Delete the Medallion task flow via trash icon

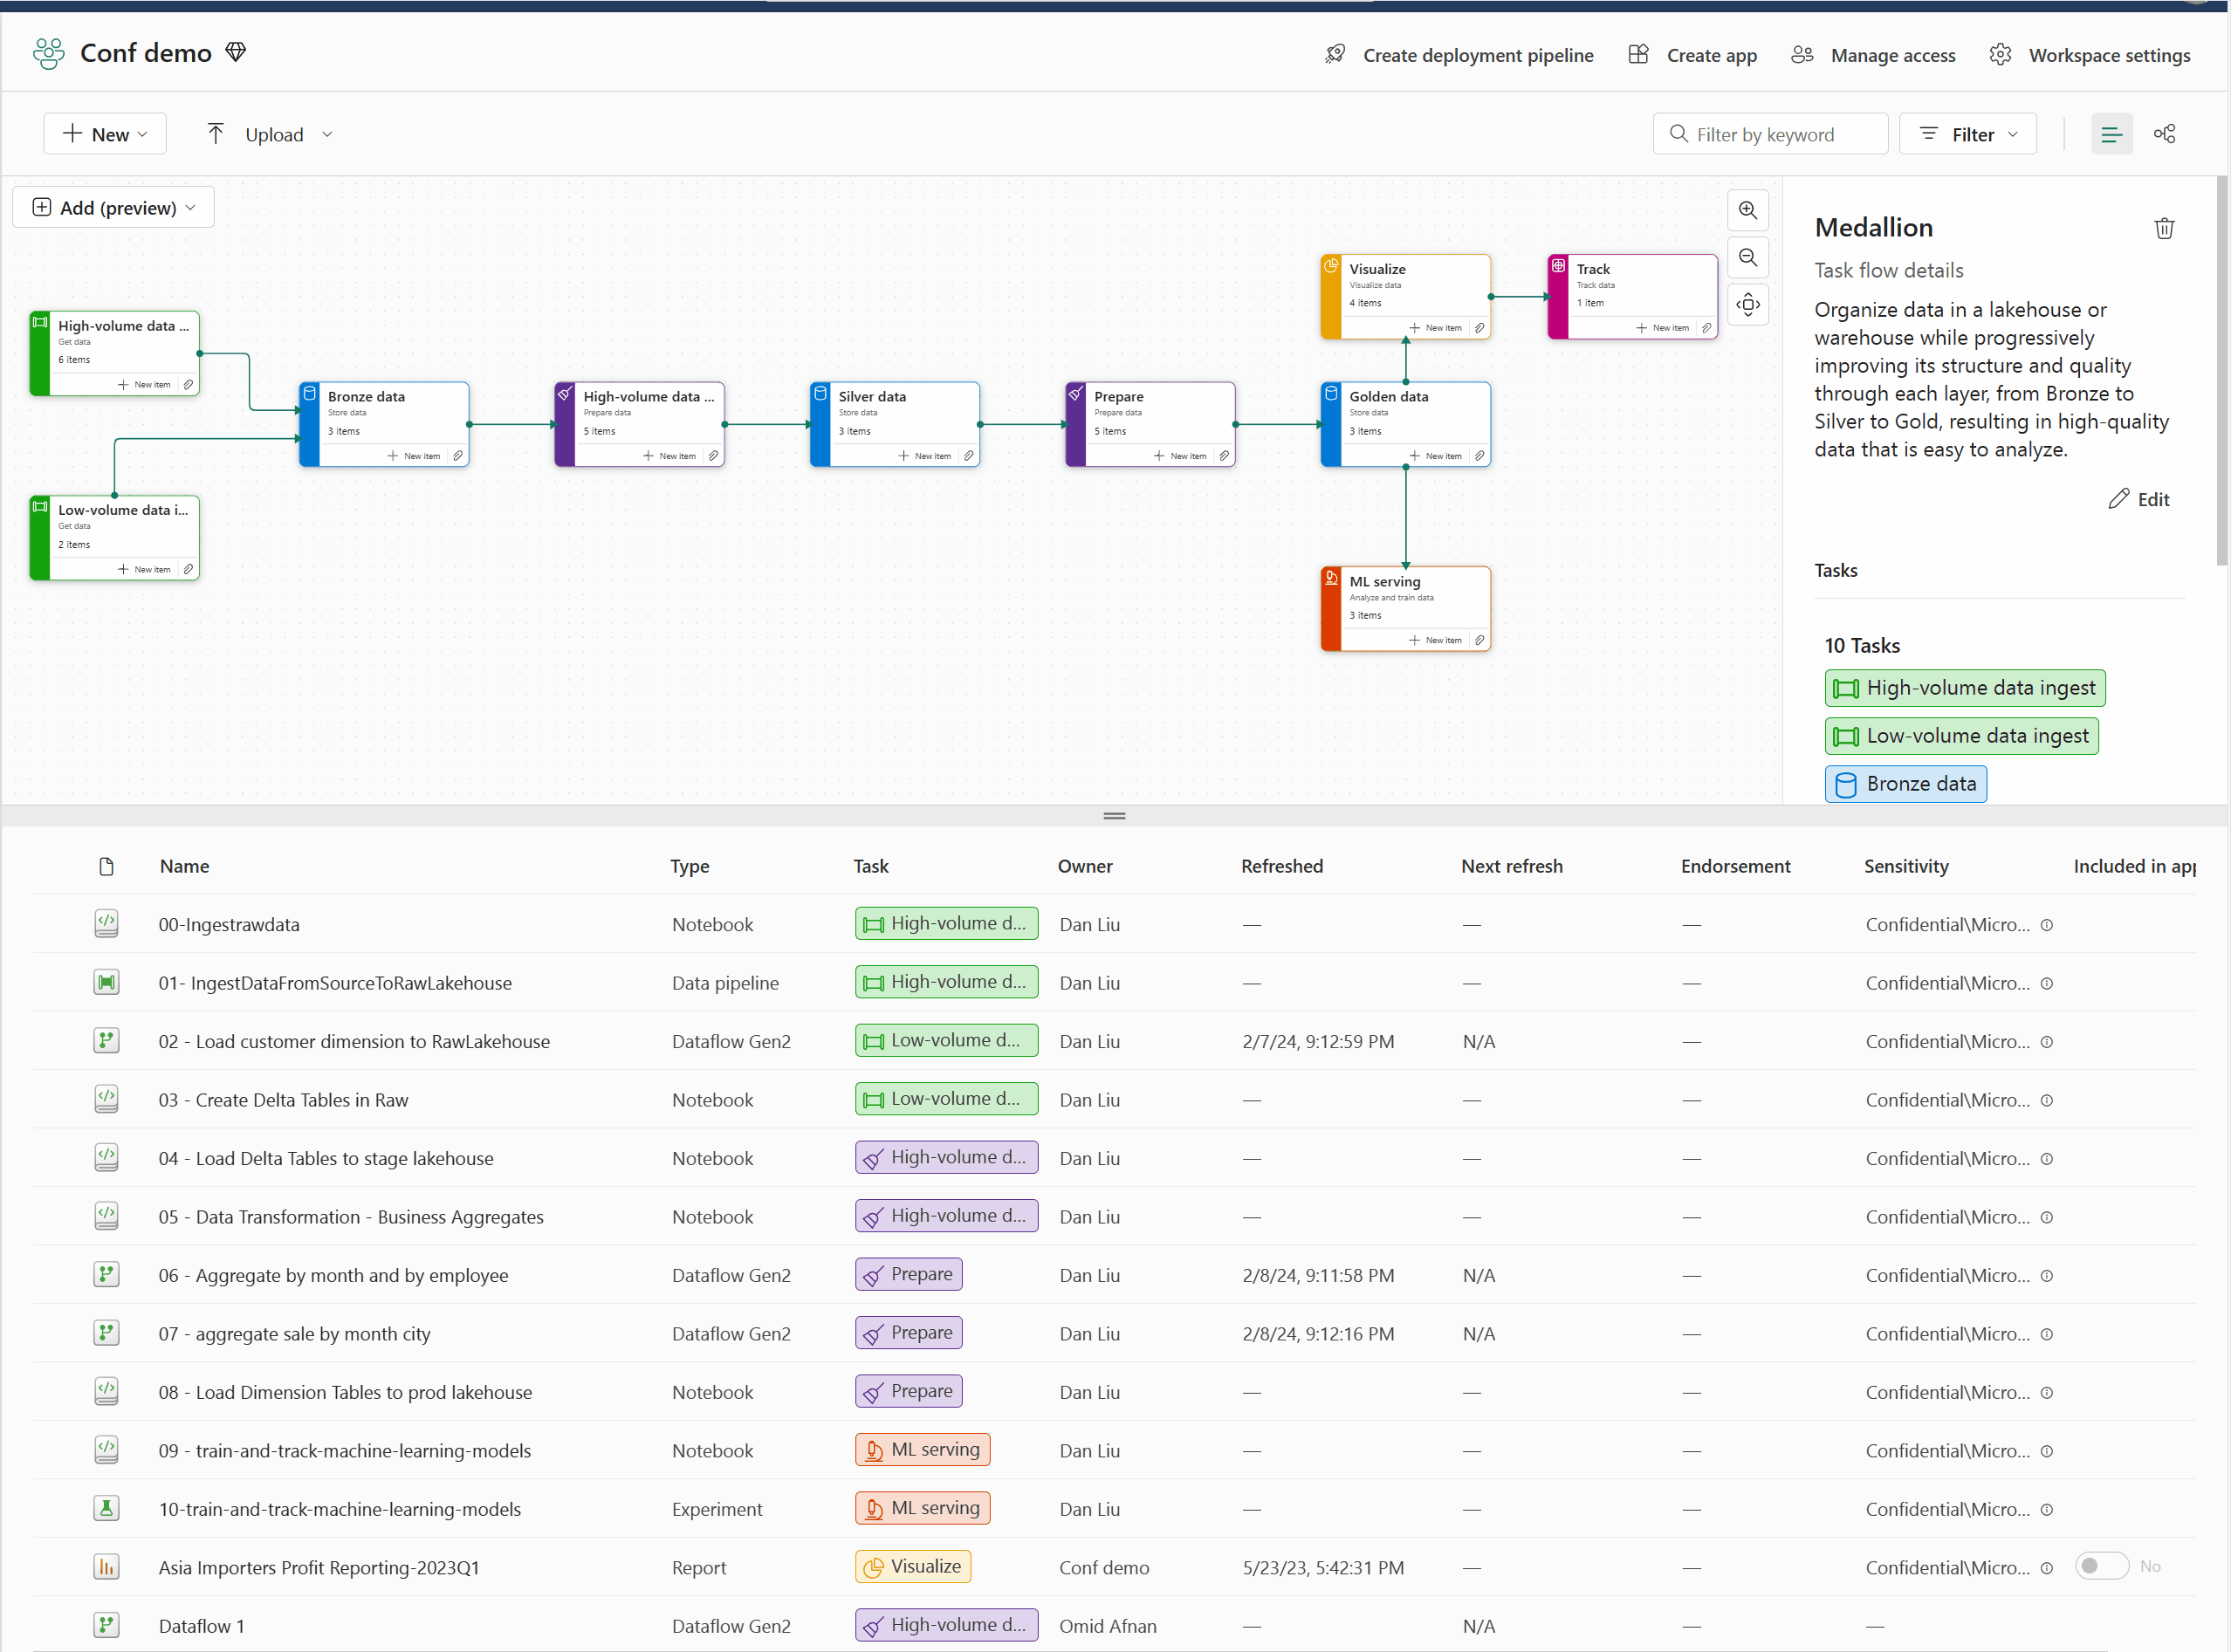(2164, 228)
